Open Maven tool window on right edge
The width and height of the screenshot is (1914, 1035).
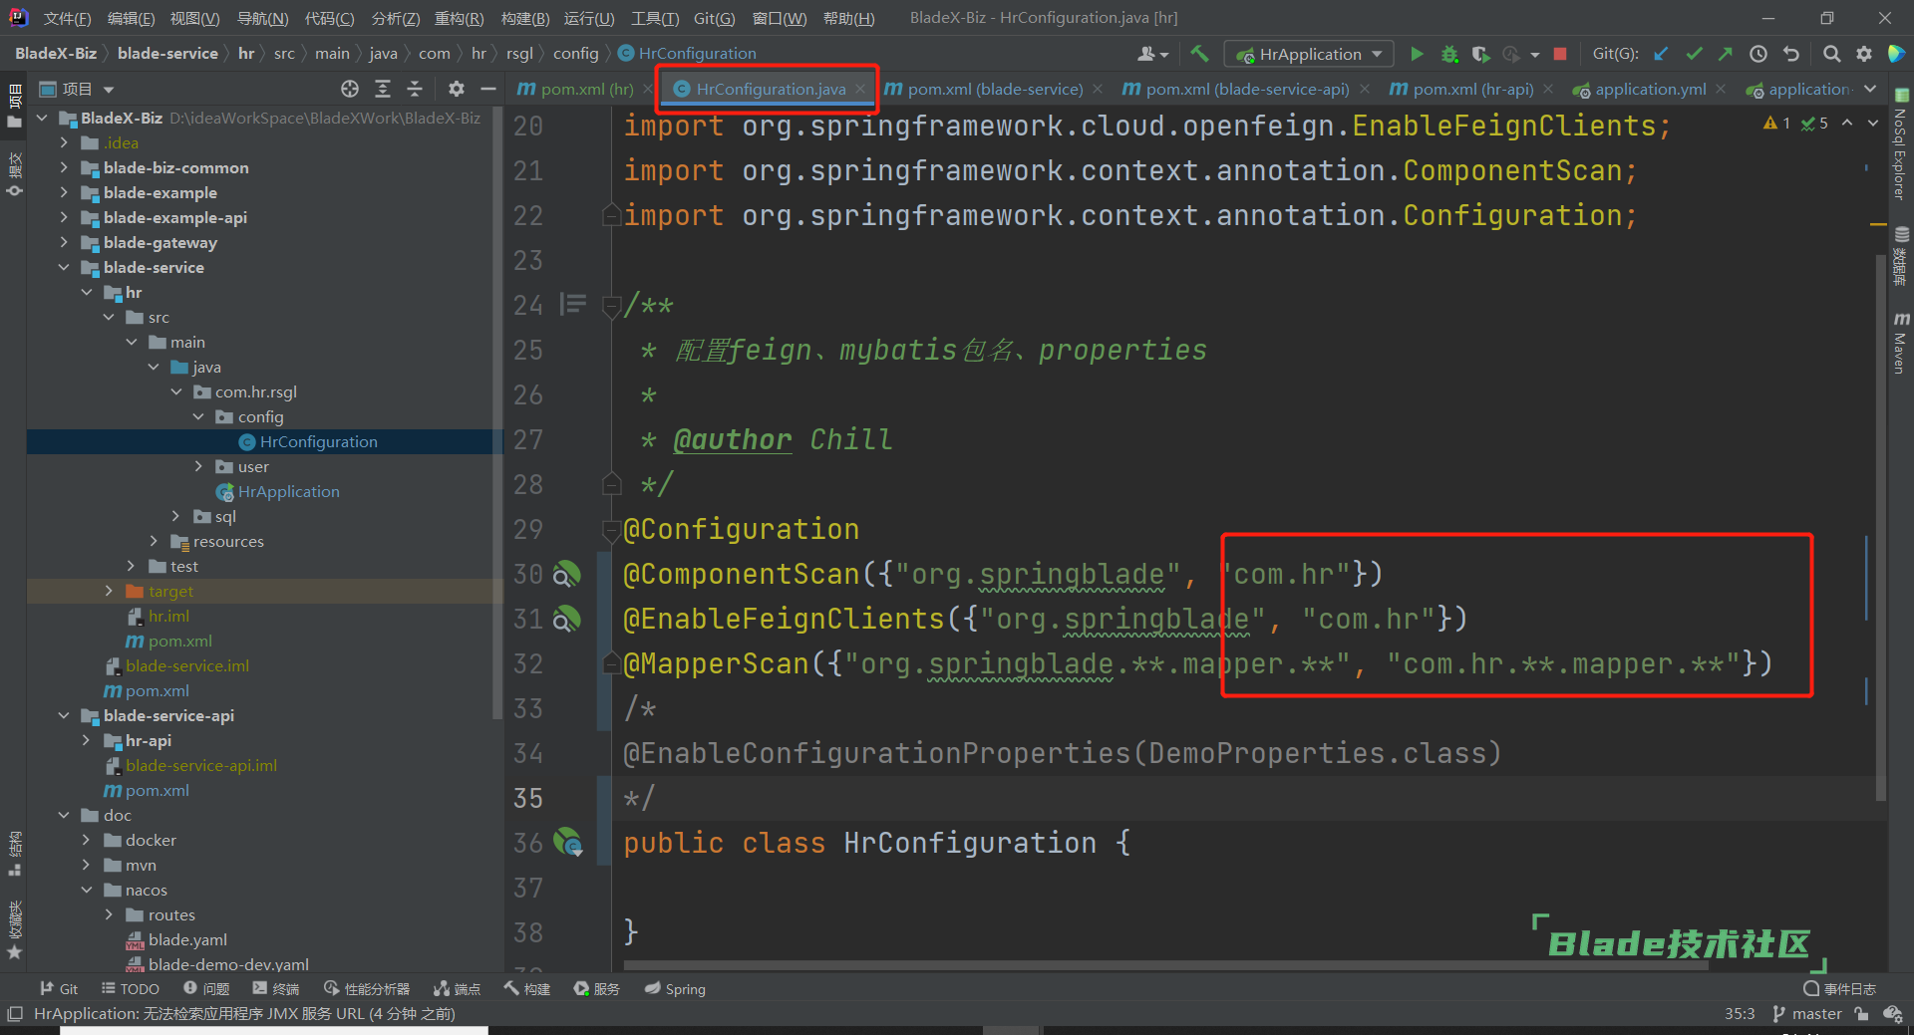pos(1901,343)
